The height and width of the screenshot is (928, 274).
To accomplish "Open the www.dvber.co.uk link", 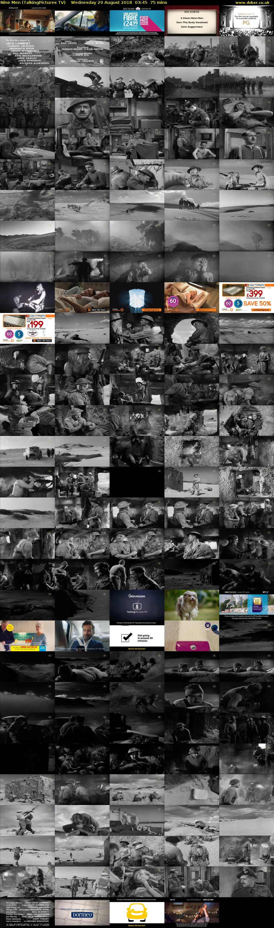I will (252, 2).
